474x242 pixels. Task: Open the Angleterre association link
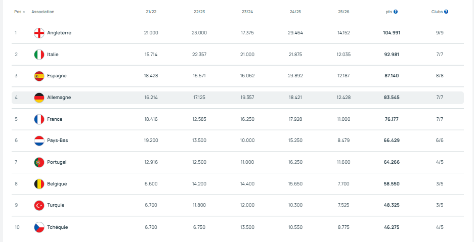[x=59, y=33]
